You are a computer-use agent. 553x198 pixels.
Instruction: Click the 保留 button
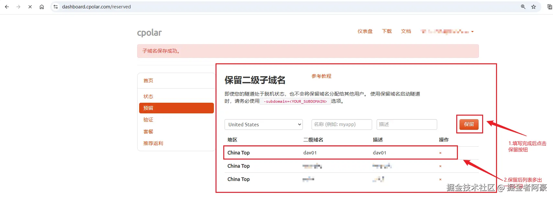pyautogui.click(x=469, y=124)
